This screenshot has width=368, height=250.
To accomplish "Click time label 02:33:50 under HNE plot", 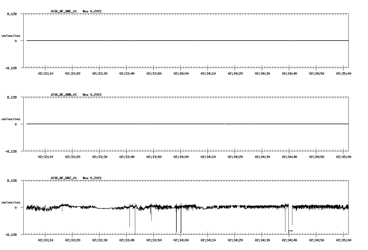I will coord(154,73).
